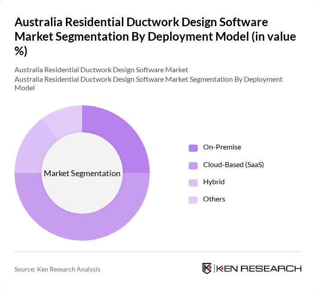Click the Others legend color swatch
The height and width of the screenshot is (290, 316).
(193, 200)
